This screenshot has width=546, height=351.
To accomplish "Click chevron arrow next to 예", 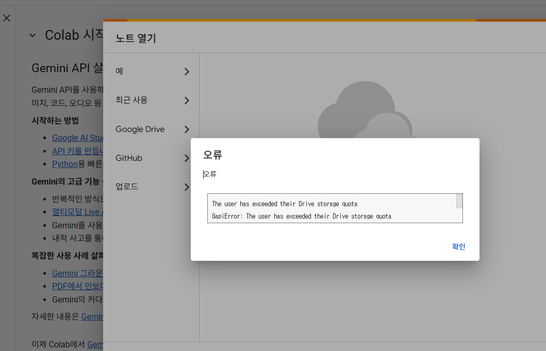I will tap(187, 72).
